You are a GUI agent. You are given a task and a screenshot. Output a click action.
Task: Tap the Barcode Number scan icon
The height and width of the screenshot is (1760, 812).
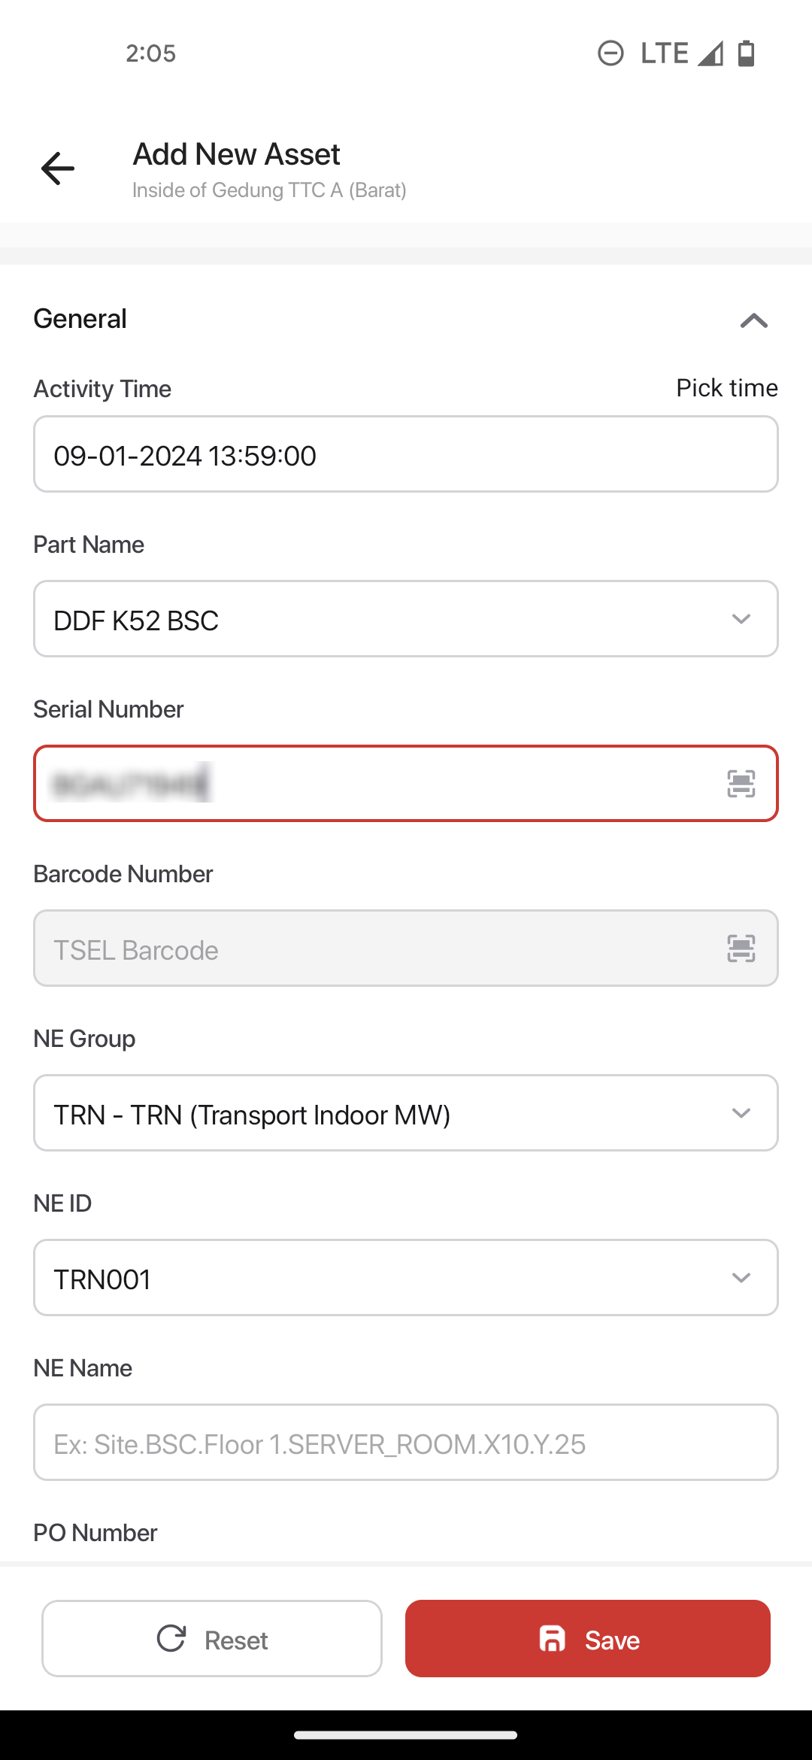(x=741, y=948)
